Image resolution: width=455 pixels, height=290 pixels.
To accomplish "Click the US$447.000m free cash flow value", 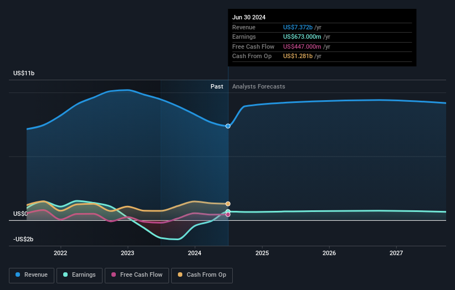I will [x=302, y=46].
